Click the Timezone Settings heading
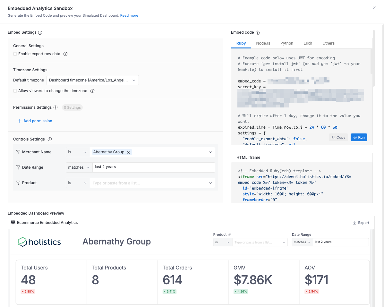The height and width of the screenshot is (307, 384). coord(30,70)
